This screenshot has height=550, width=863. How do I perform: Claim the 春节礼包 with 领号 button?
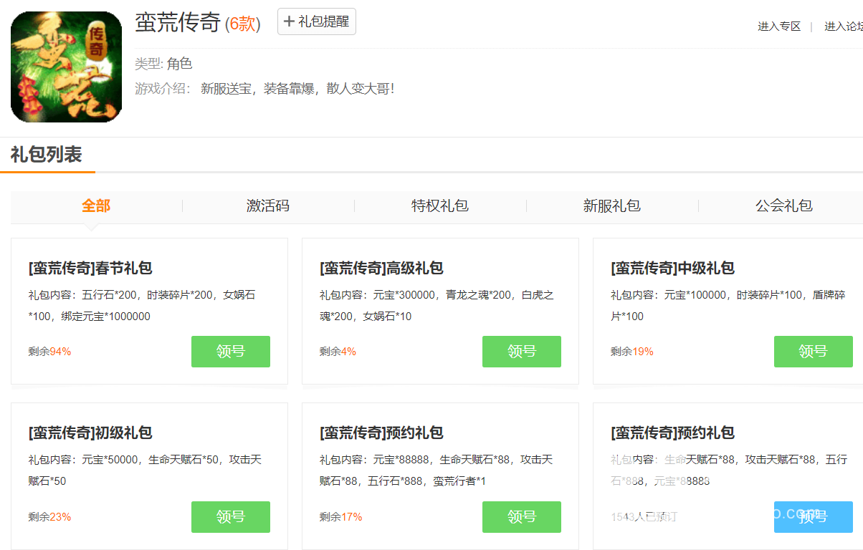point(231,352)
